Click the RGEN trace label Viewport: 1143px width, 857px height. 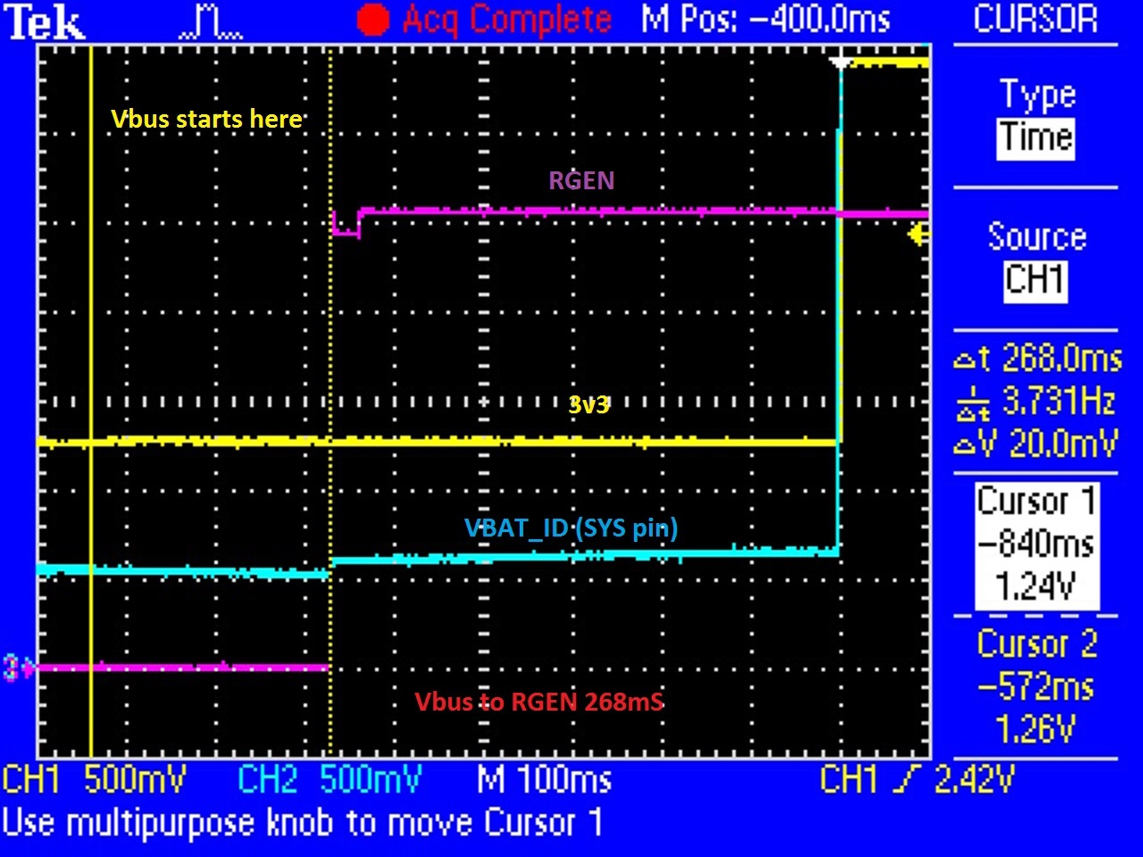(x=581, y=181)
